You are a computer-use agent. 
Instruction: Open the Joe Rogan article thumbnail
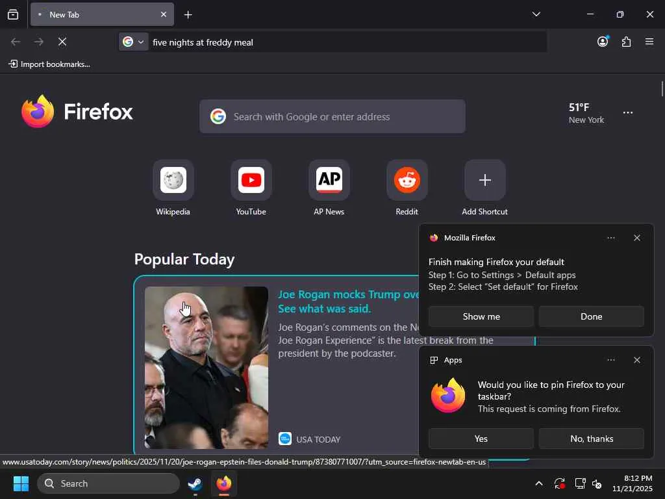pos(206,368)
